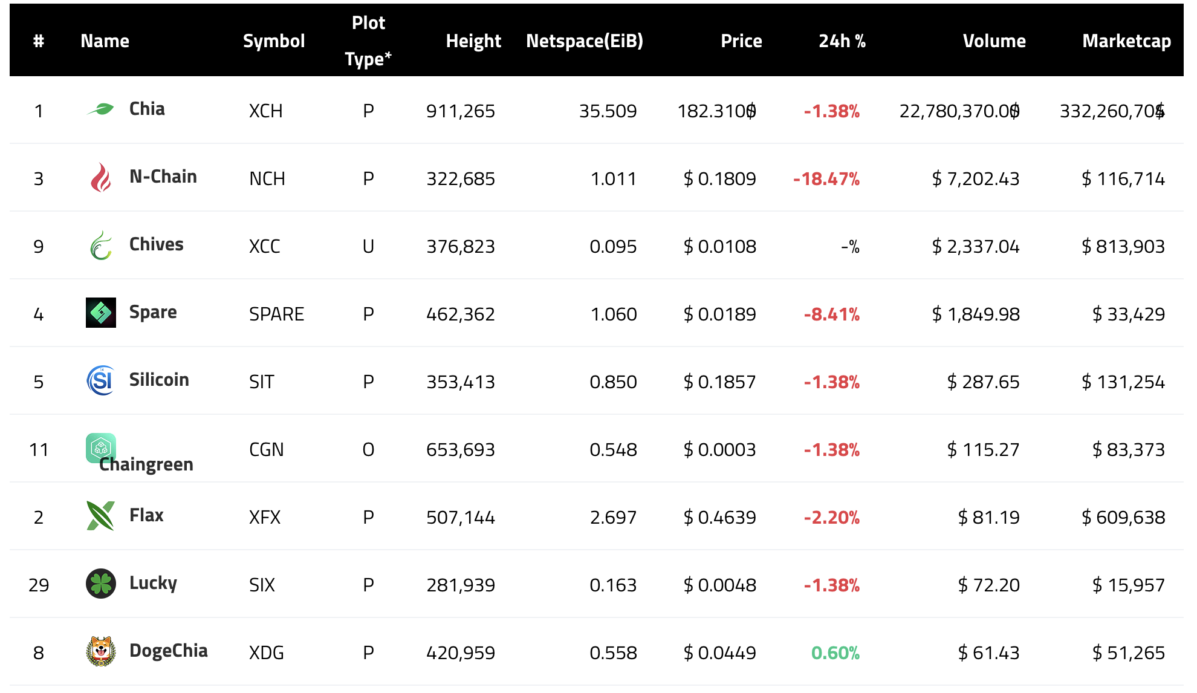
Task: Click the Silicoin name link
Action: point(159,380)
